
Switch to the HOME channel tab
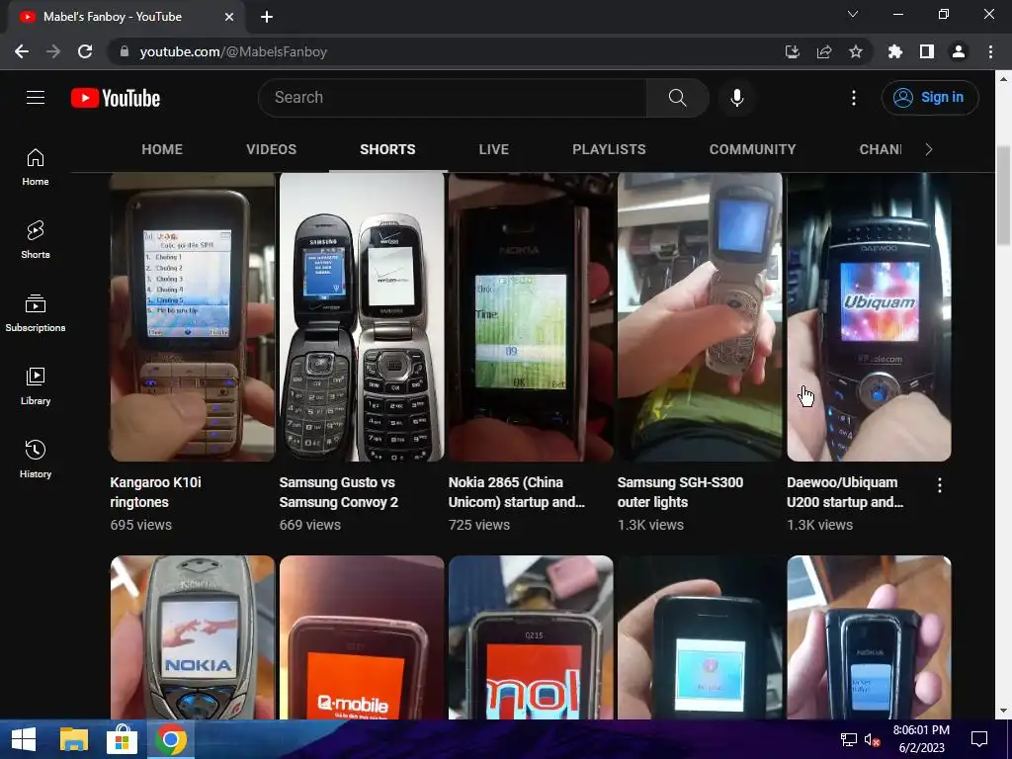(x=162, y=150)
